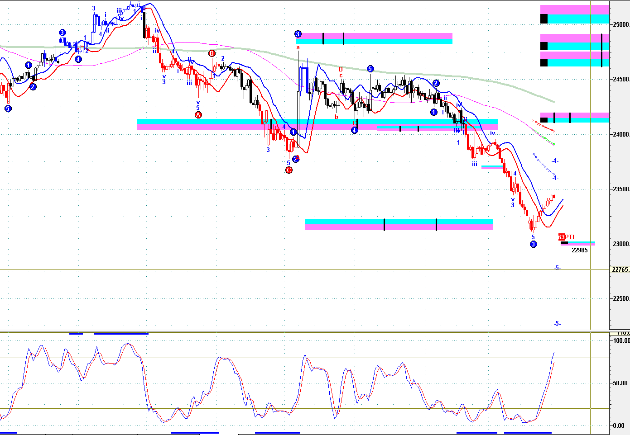Screen dimensions: 630x435
Task: Click the most recent red candlestick
Action: (554, 196)
